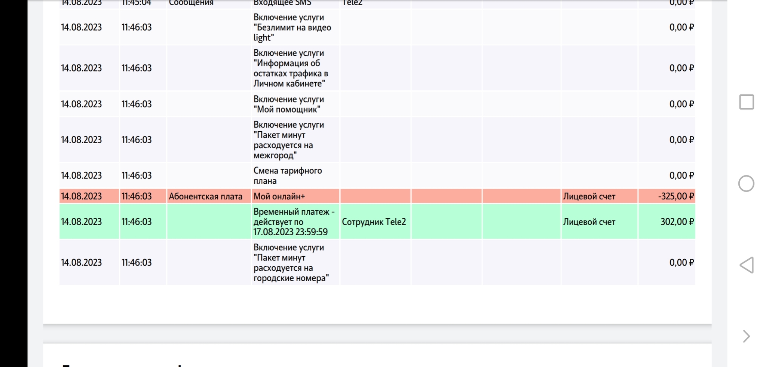
Task: Click 0,00 ₽ in "Мой помощник" row
Action: coord(681,104)
